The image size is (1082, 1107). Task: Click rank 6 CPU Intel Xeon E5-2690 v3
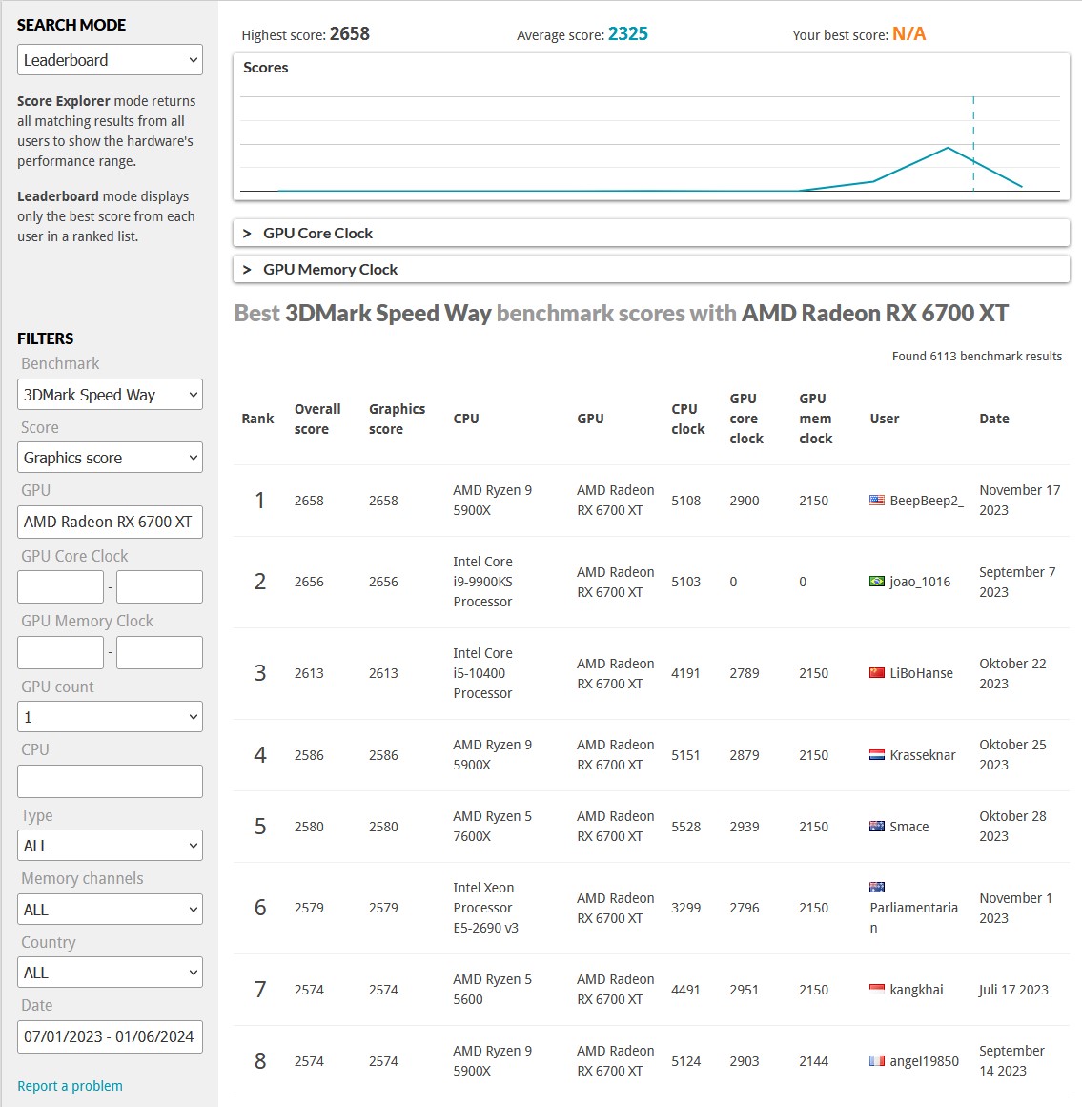point(485,908)
